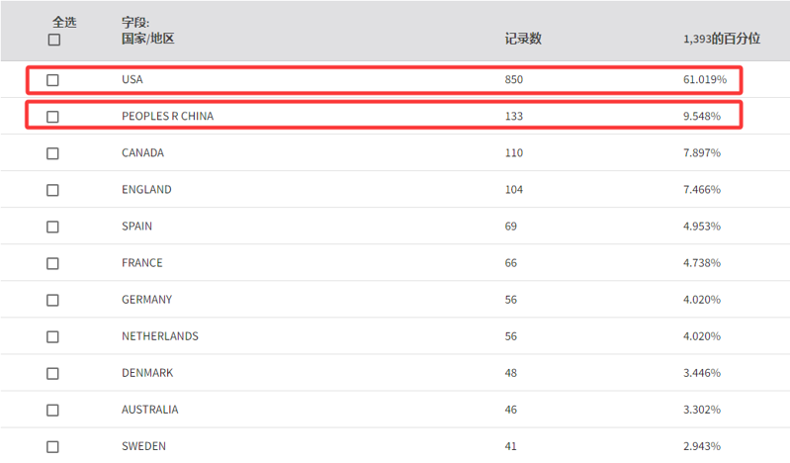This screenshot has width=790, height=463.
Task: Click the 1,393的百分位 column header
Action: (x=722, y=39)
